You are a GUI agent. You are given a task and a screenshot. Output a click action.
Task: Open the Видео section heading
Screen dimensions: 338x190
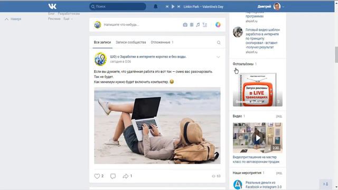click(237, 116)
